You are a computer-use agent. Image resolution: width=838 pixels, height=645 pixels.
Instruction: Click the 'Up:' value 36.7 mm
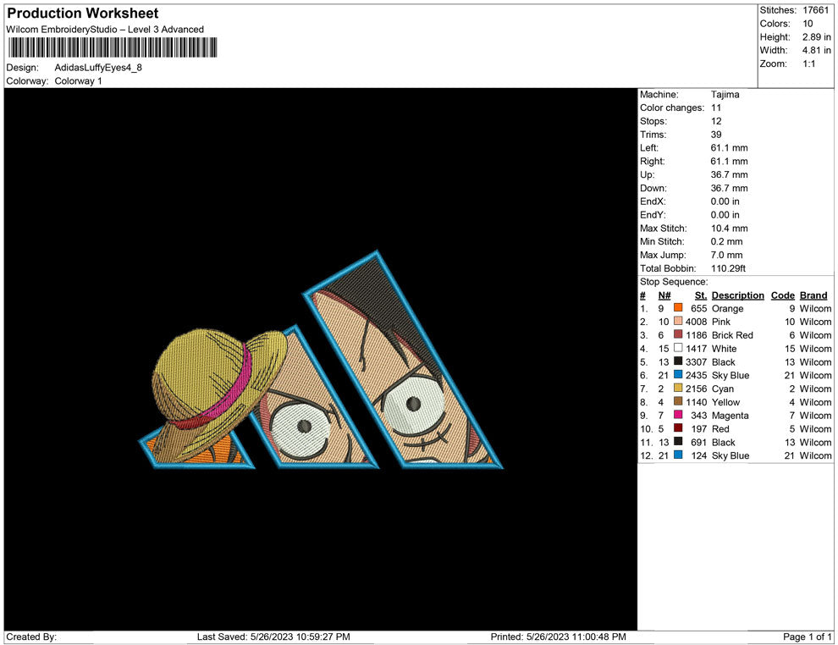729,174
